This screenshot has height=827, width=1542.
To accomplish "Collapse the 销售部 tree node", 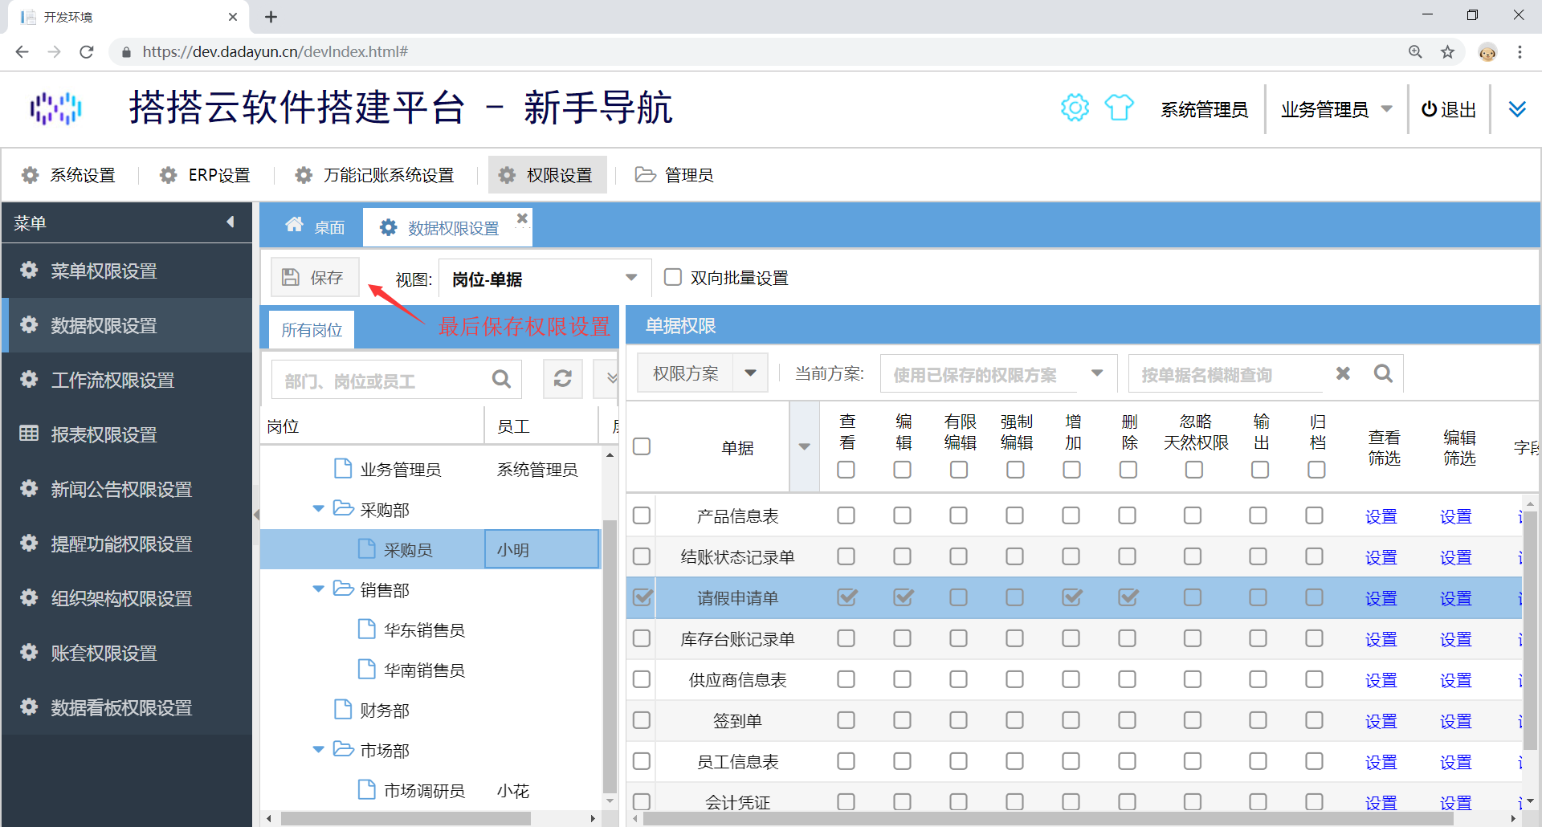I will pyautogui.click(x=318, y=589).
